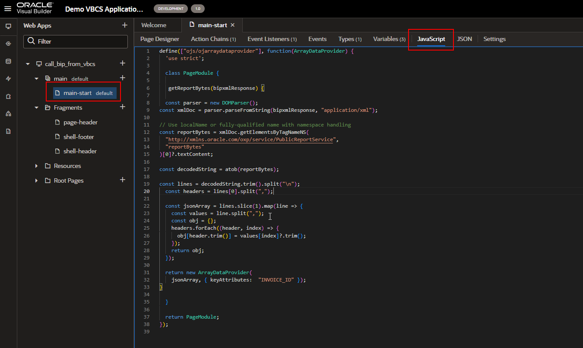Screen dimensions: 583x348
Task: Add a new fragment with plus
Action: pyautogui.click(x=123, y=107)
